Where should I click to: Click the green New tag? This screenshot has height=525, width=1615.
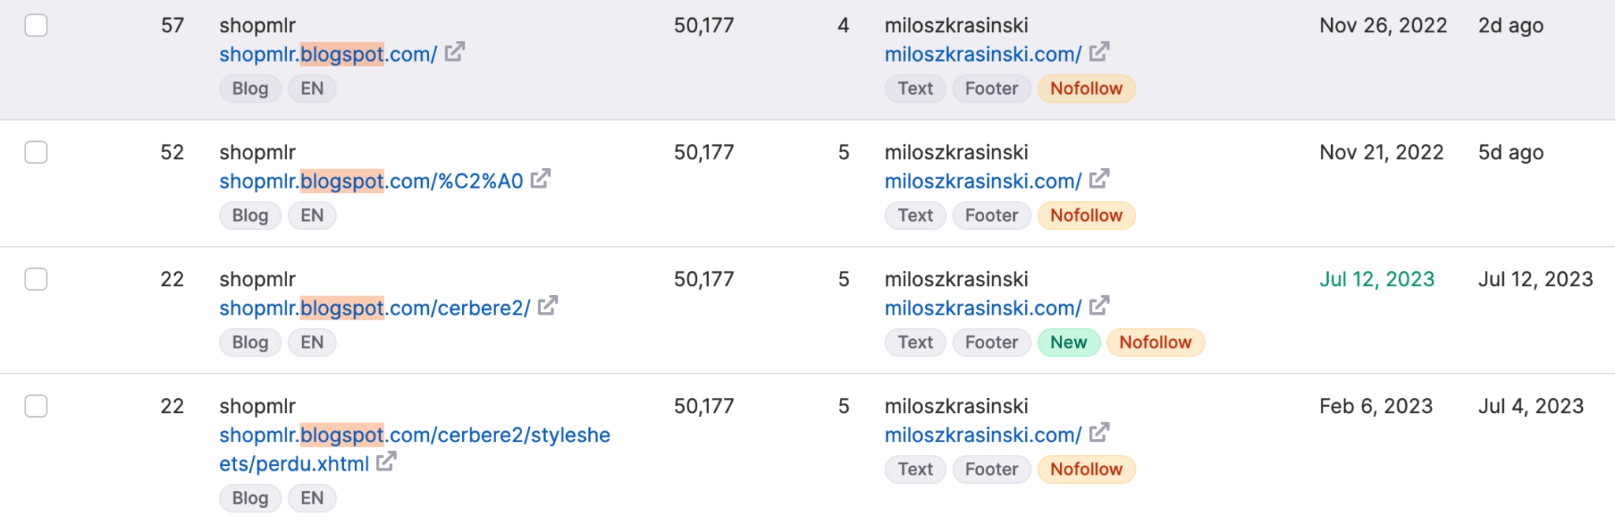(x=1069, y=342)
